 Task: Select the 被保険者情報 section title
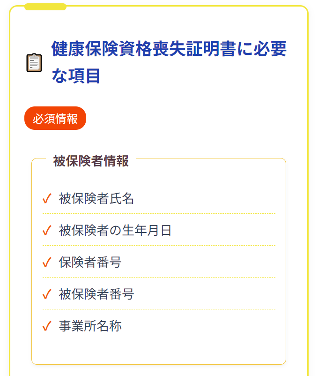91,161
